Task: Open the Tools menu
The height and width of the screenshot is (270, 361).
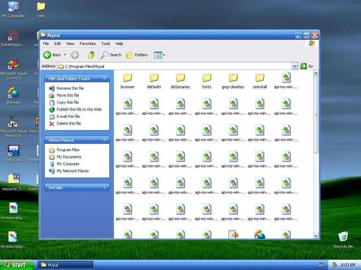Action: click(x=106, y=44)
